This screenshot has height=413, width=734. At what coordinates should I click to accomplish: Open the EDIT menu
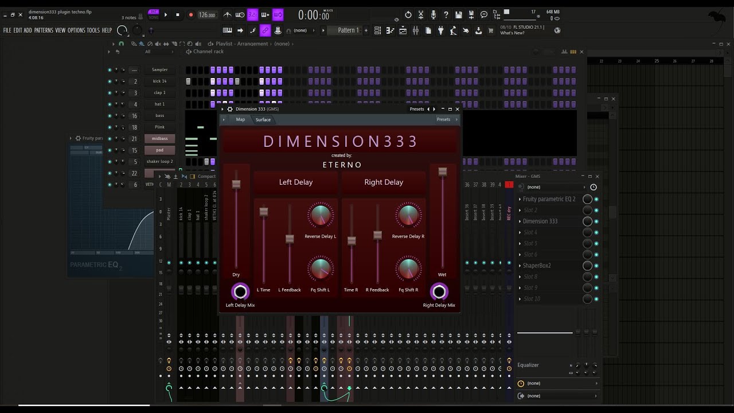pos(18,30)
